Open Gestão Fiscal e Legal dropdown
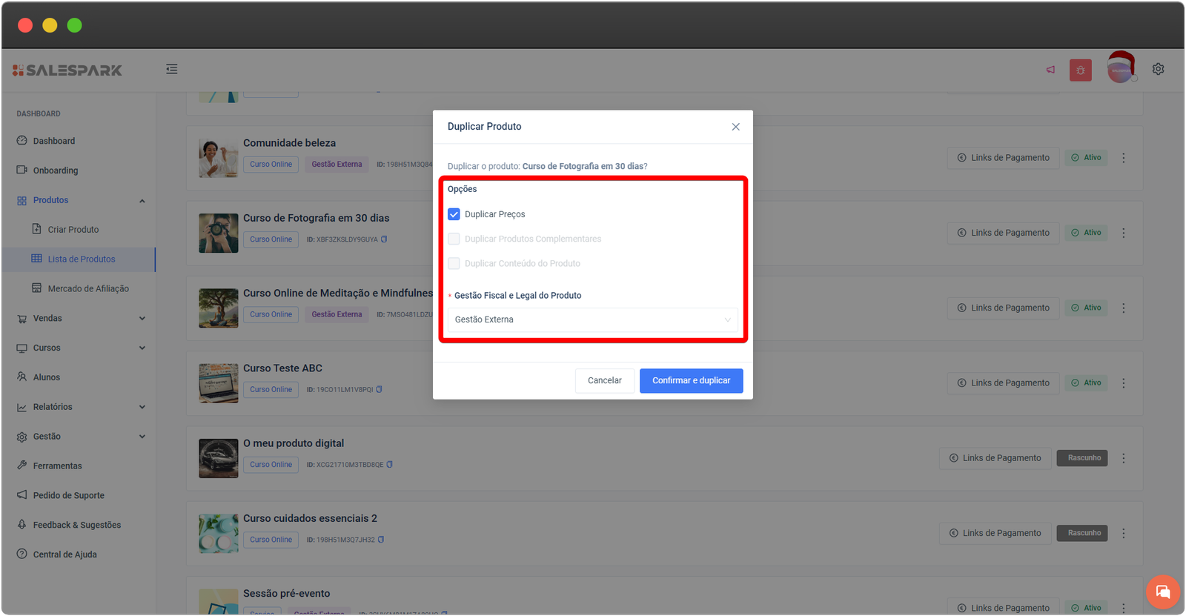Screen dimensions: 1186x616 tap(592, 319)
